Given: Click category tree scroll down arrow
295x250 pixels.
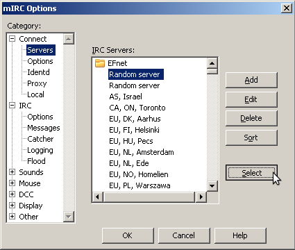Looking at the screenshot, I should [68, 217].
